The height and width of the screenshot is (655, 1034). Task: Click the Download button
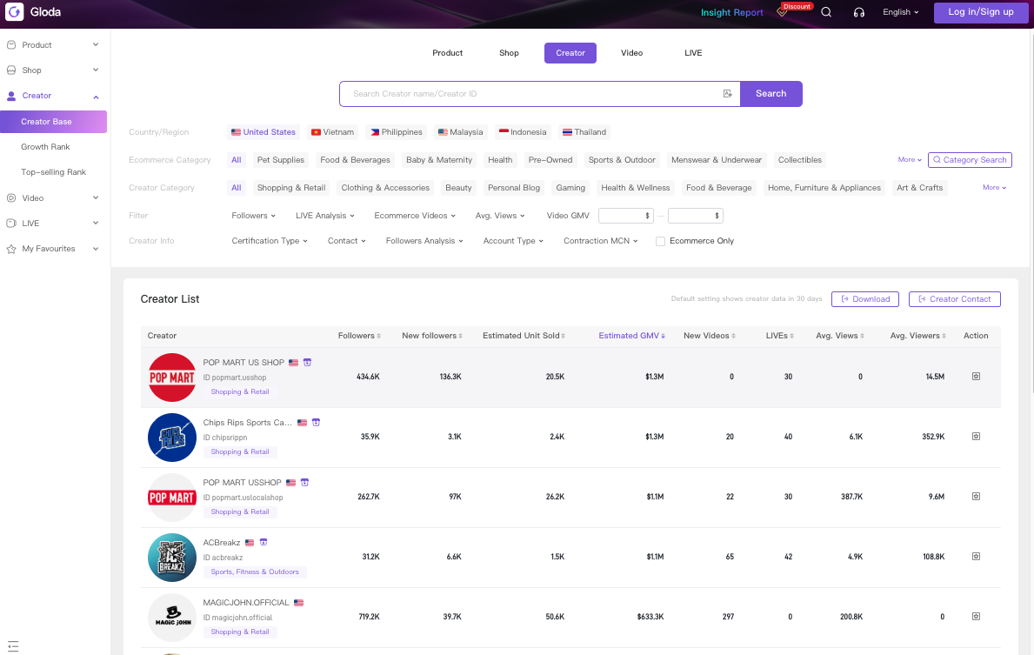pos(865,299)
